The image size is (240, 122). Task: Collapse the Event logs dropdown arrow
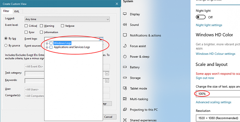(x=101, y=39)
